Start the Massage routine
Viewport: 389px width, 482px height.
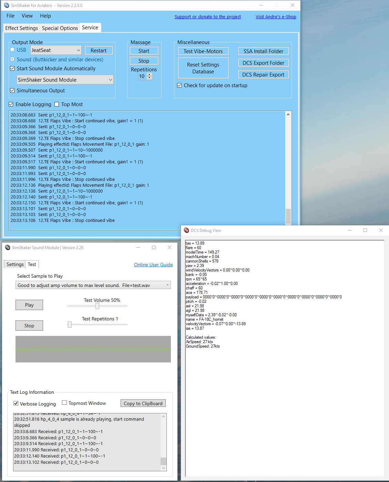[144, 51]
